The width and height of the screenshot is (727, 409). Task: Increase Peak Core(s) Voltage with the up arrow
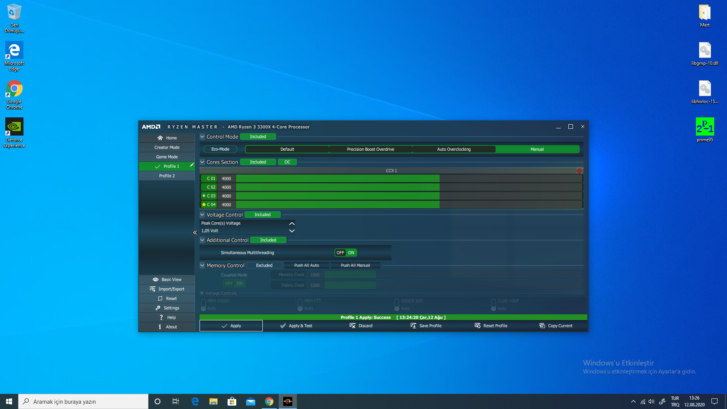pyautogui.click(x=292, y=223)
